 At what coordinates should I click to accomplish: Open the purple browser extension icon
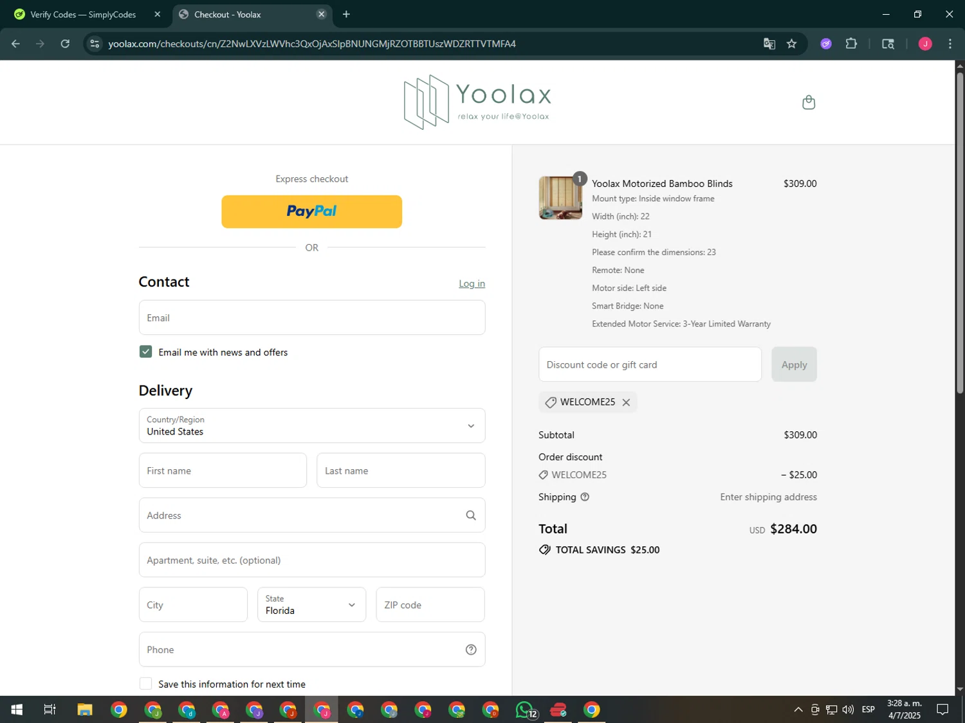pos(826,44)
